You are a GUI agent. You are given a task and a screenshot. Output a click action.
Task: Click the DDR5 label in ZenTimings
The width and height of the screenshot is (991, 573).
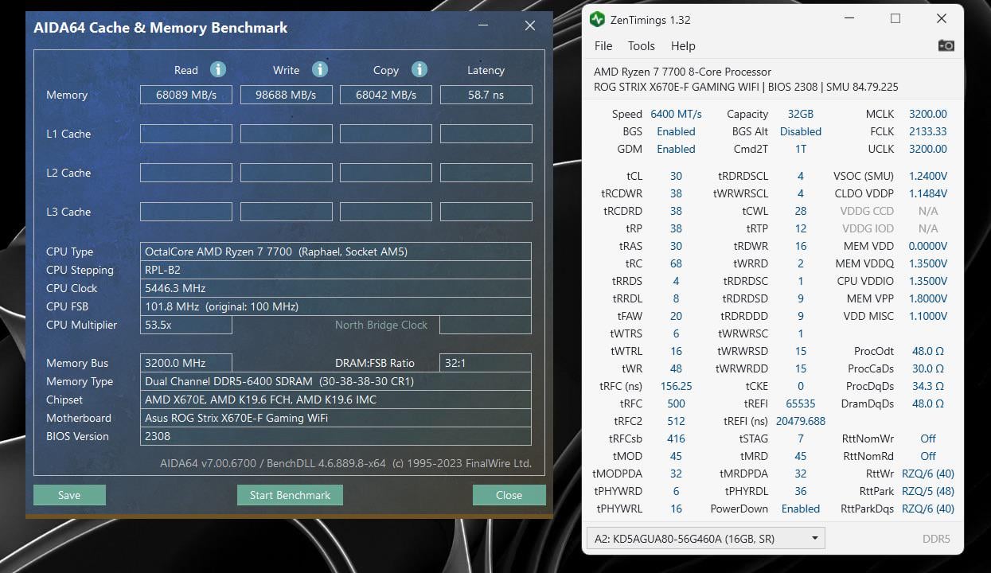(x=936, y=539)
